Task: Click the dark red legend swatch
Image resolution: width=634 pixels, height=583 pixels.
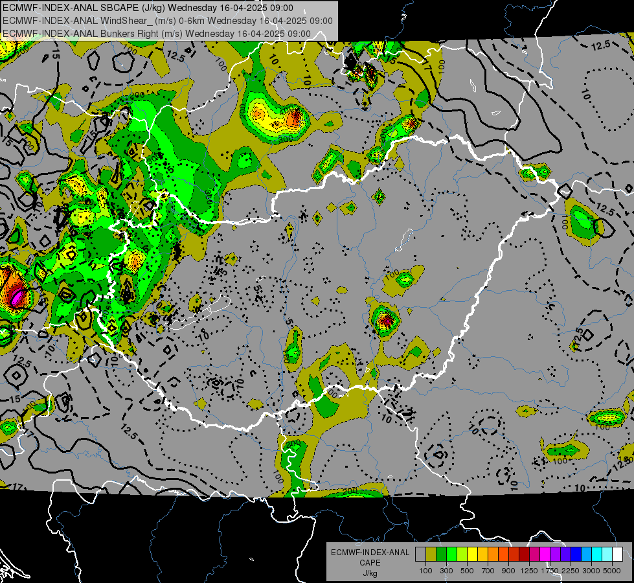Action: tap(524, 554)
